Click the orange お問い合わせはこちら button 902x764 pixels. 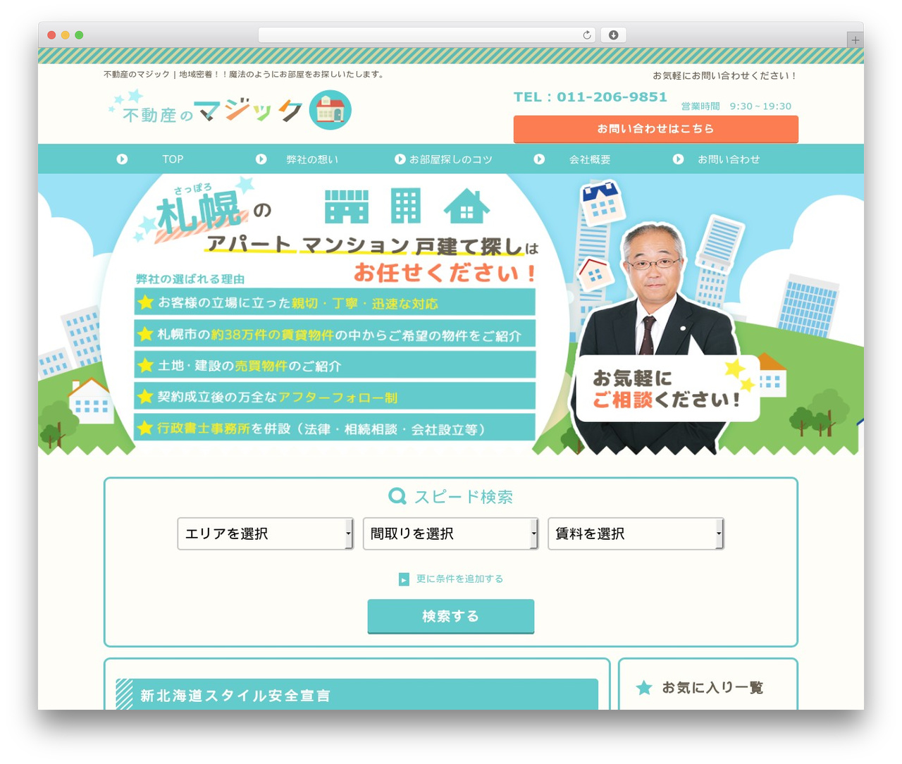656,129
